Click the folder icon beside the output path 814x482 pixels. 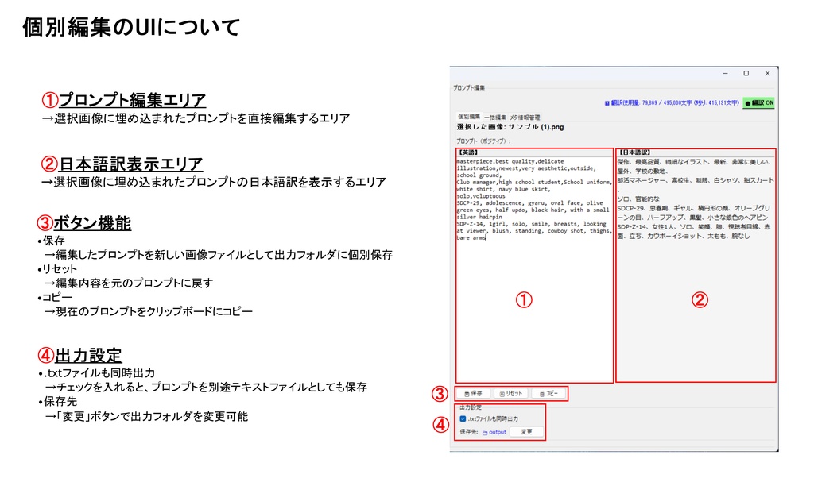point(486,432)
